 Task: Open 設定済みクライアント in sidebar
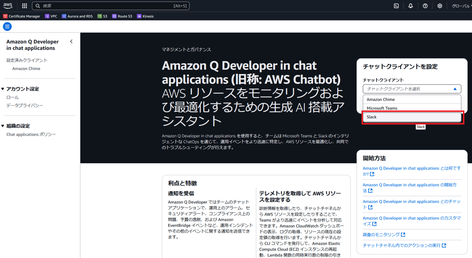27,60
